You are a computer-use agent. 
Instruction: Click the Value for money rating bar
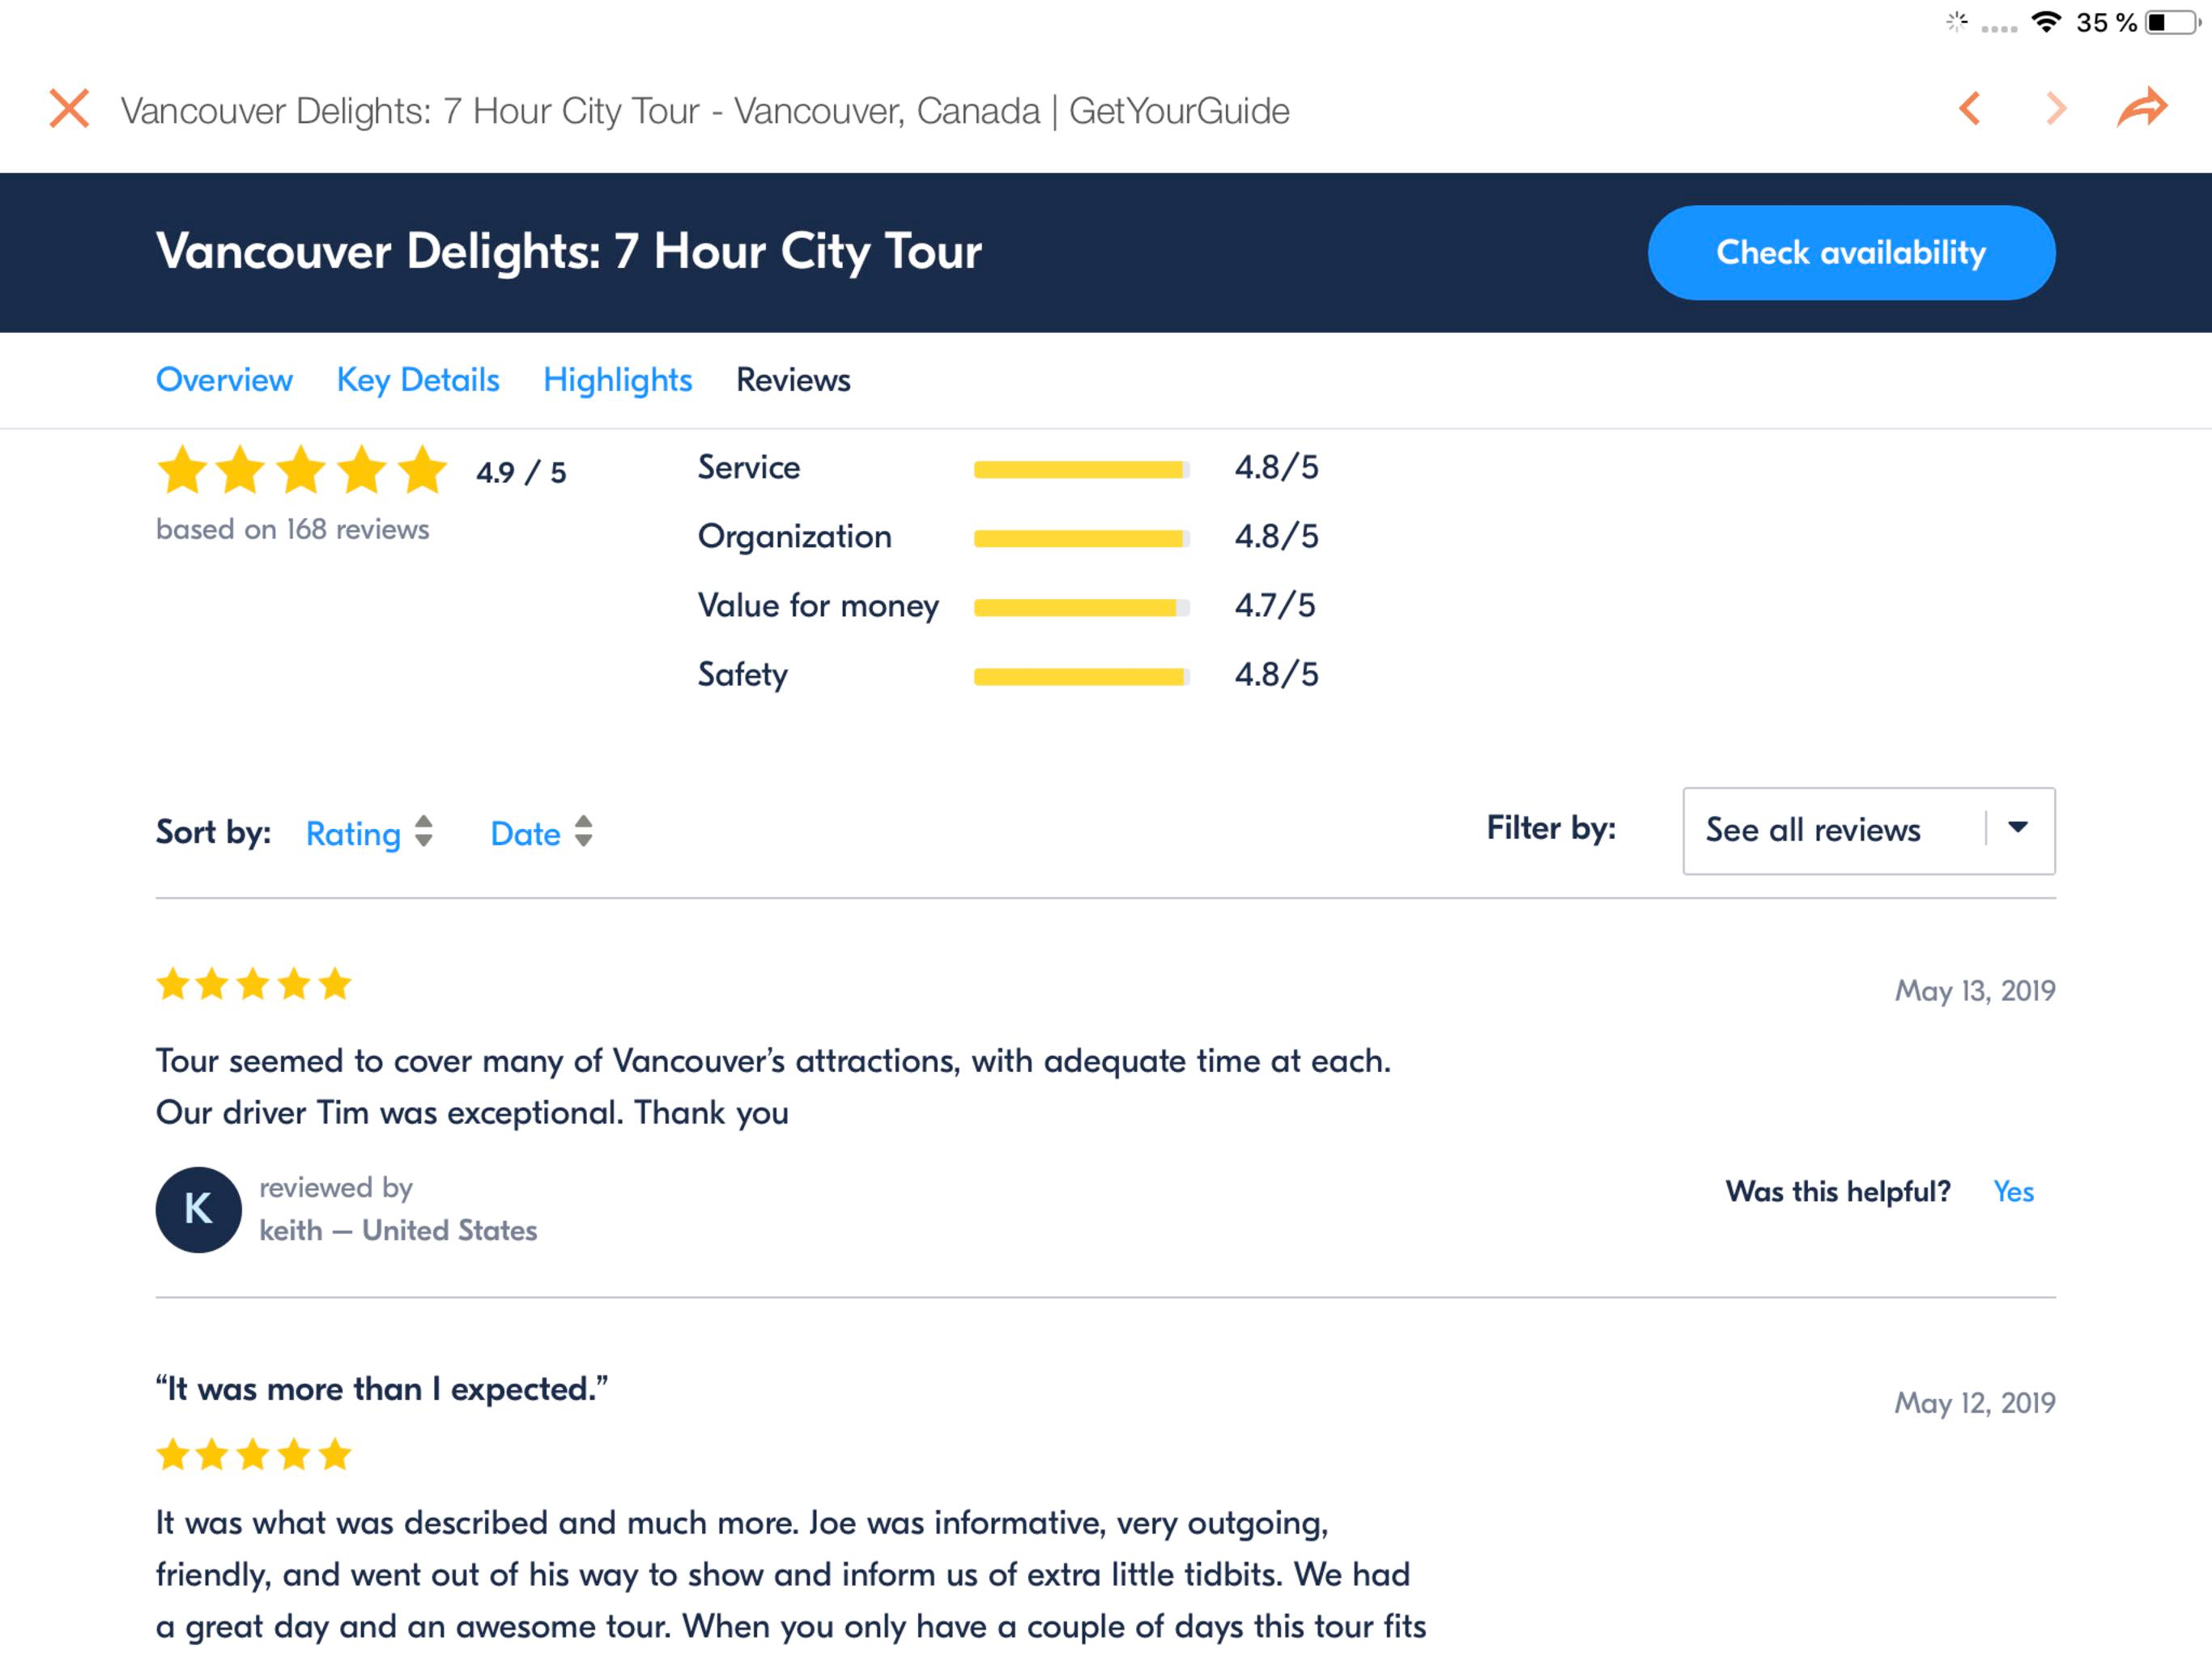[1081, 607]
